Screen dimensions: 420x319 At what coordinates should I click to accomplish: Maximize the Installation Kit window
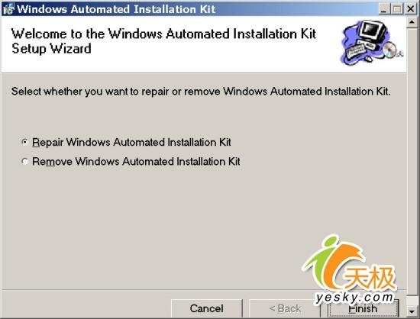pos(396,9)
